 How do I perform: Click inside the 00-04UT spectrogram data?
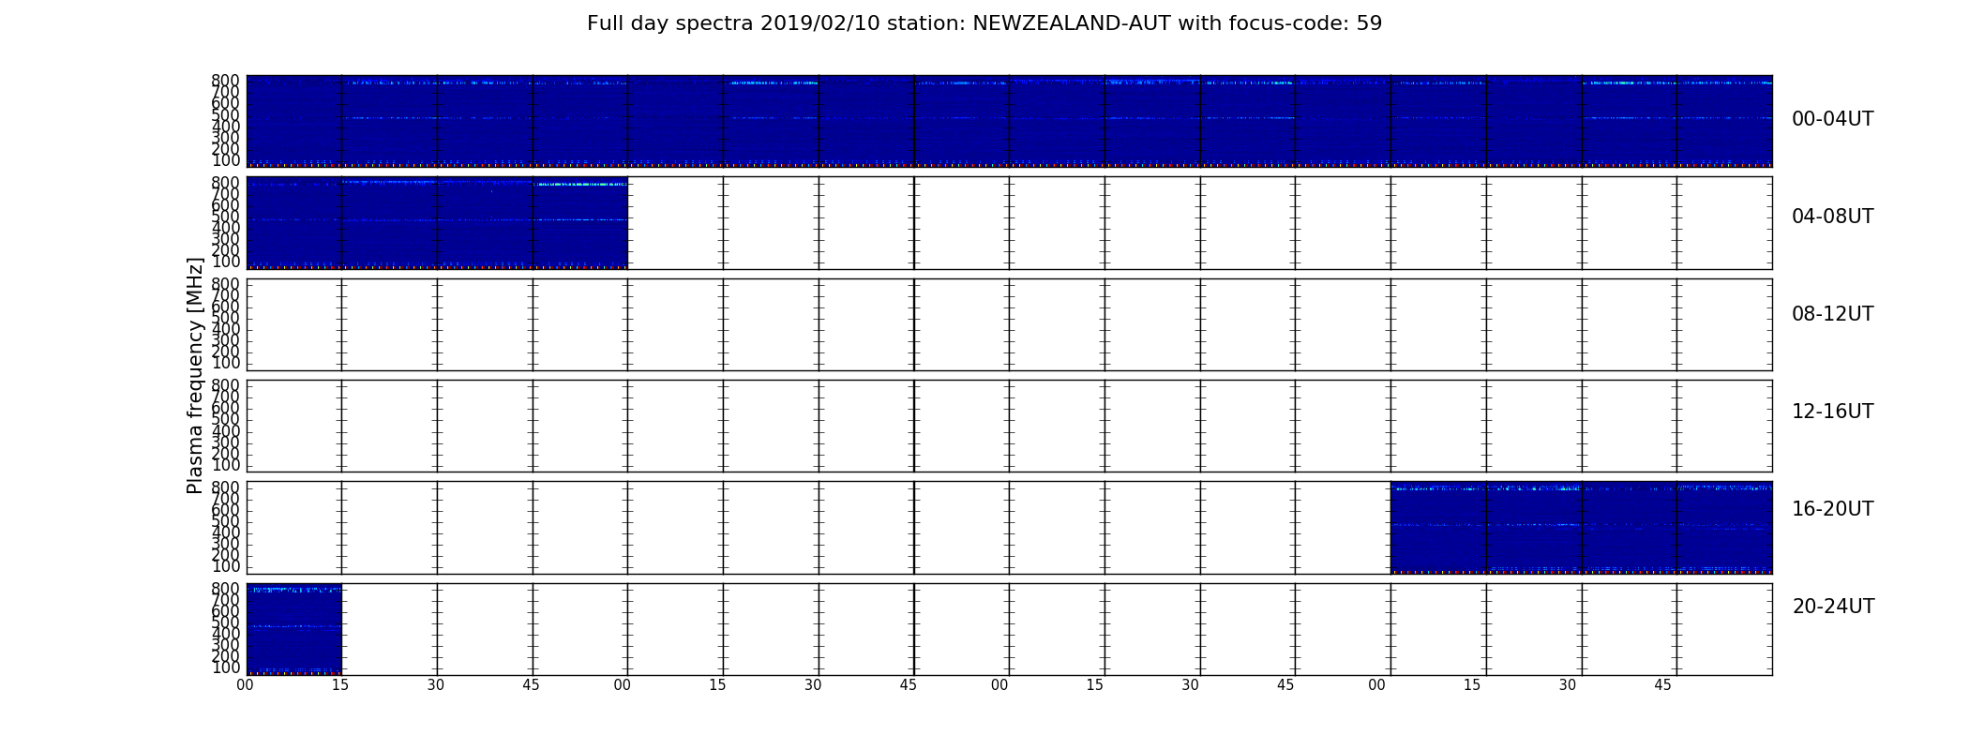pyautogui.click(x=1009, y=121)
